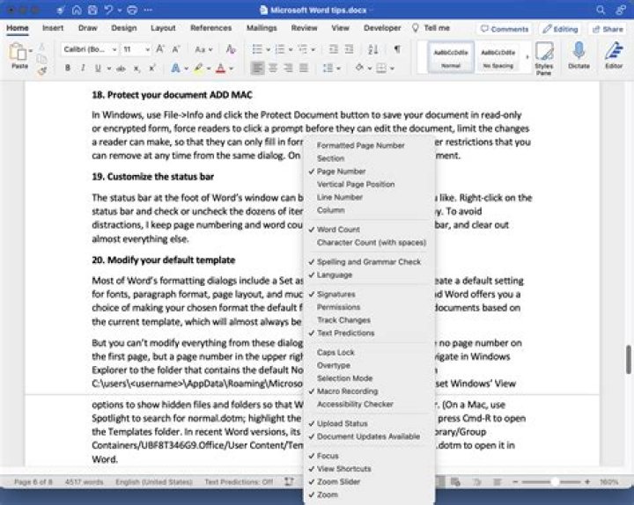Switch to the Insert tab

(x=53, y=28)
